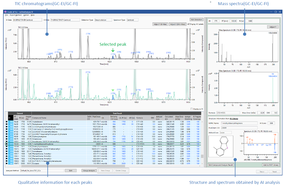Click the Delete Group button
The image size is (284, 186).
pos(121,170)
